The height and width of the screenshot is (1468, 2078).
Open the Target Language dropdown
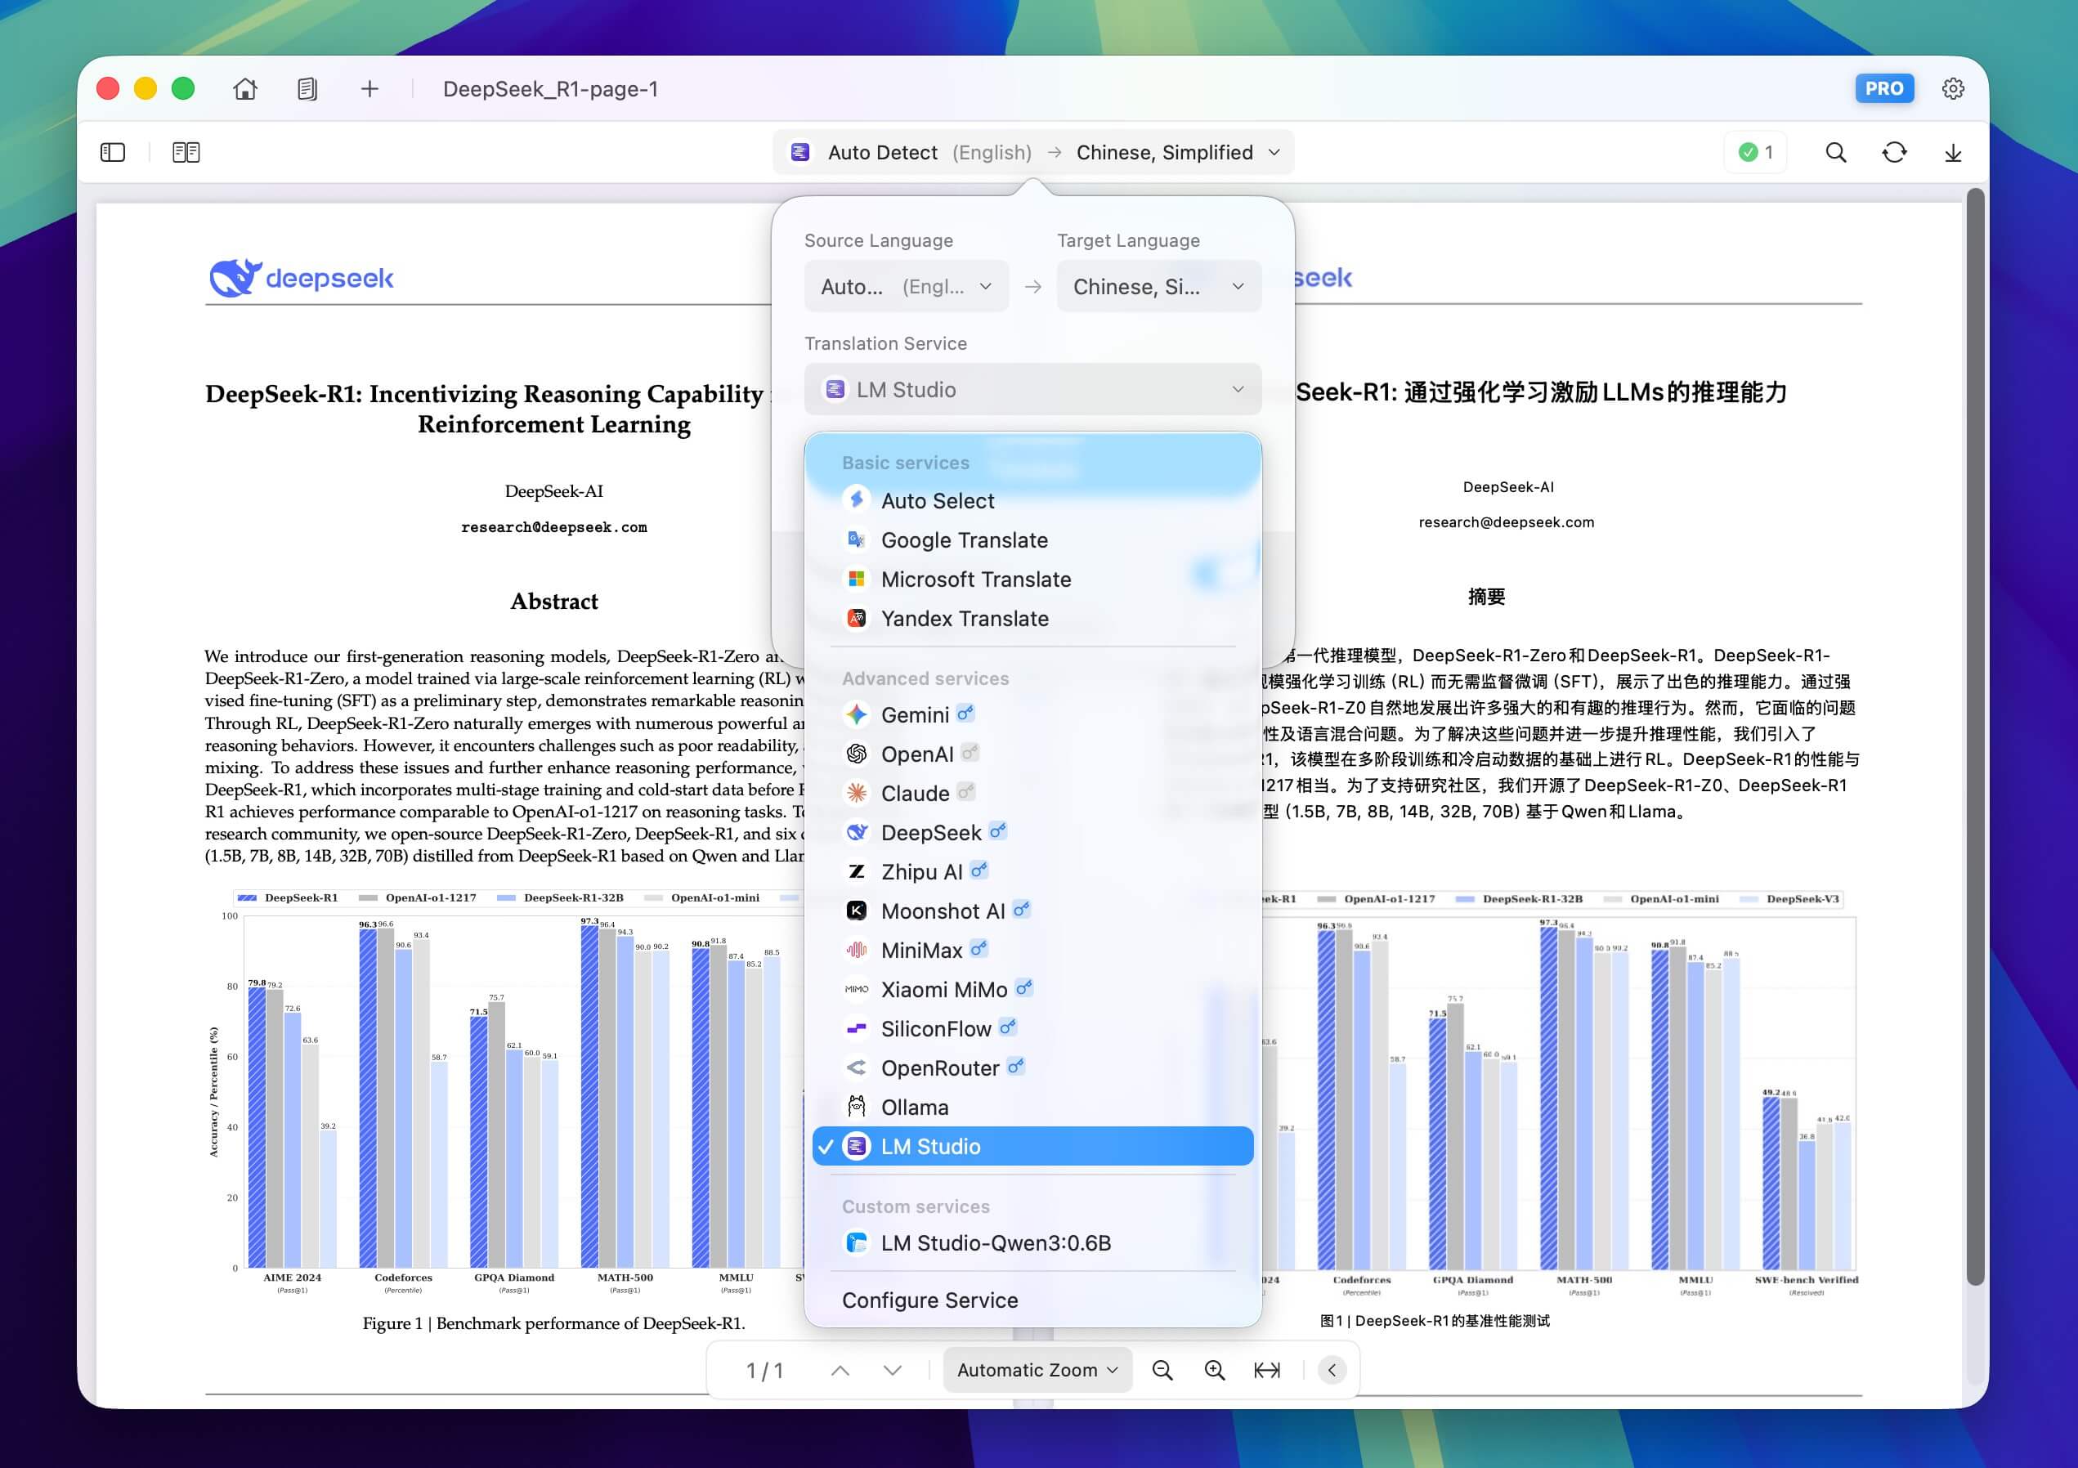(1158, 287)
